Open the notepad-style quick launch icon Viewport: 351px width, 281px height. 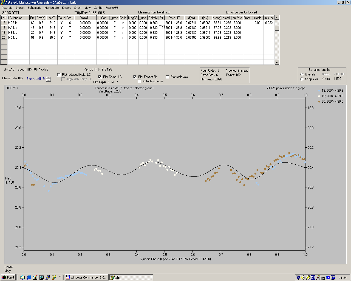click(x=35, y=277)
